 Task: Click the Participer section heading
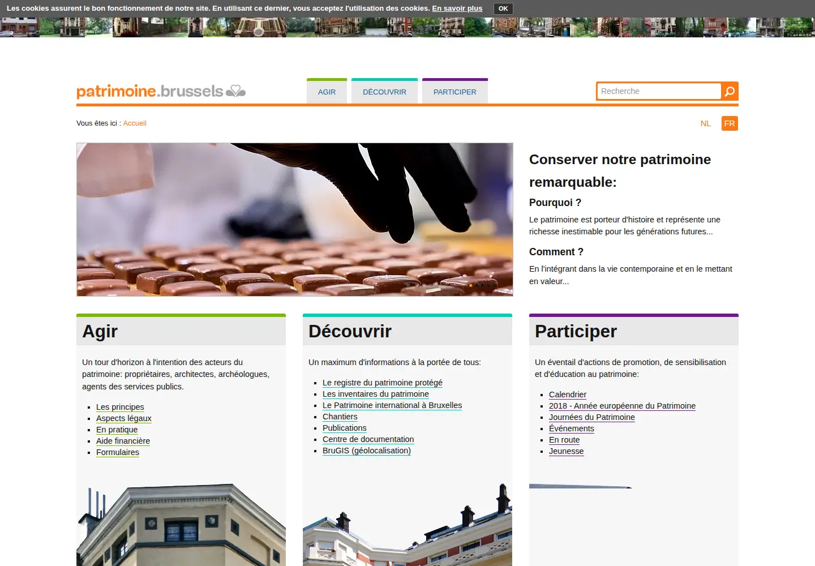(x=576, y=331)
